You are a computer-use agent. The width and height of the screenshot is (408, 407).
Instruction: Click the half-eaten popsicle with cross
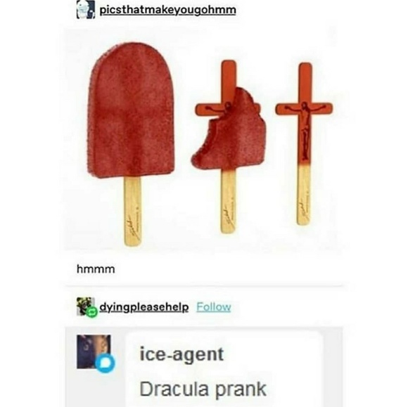227,146
